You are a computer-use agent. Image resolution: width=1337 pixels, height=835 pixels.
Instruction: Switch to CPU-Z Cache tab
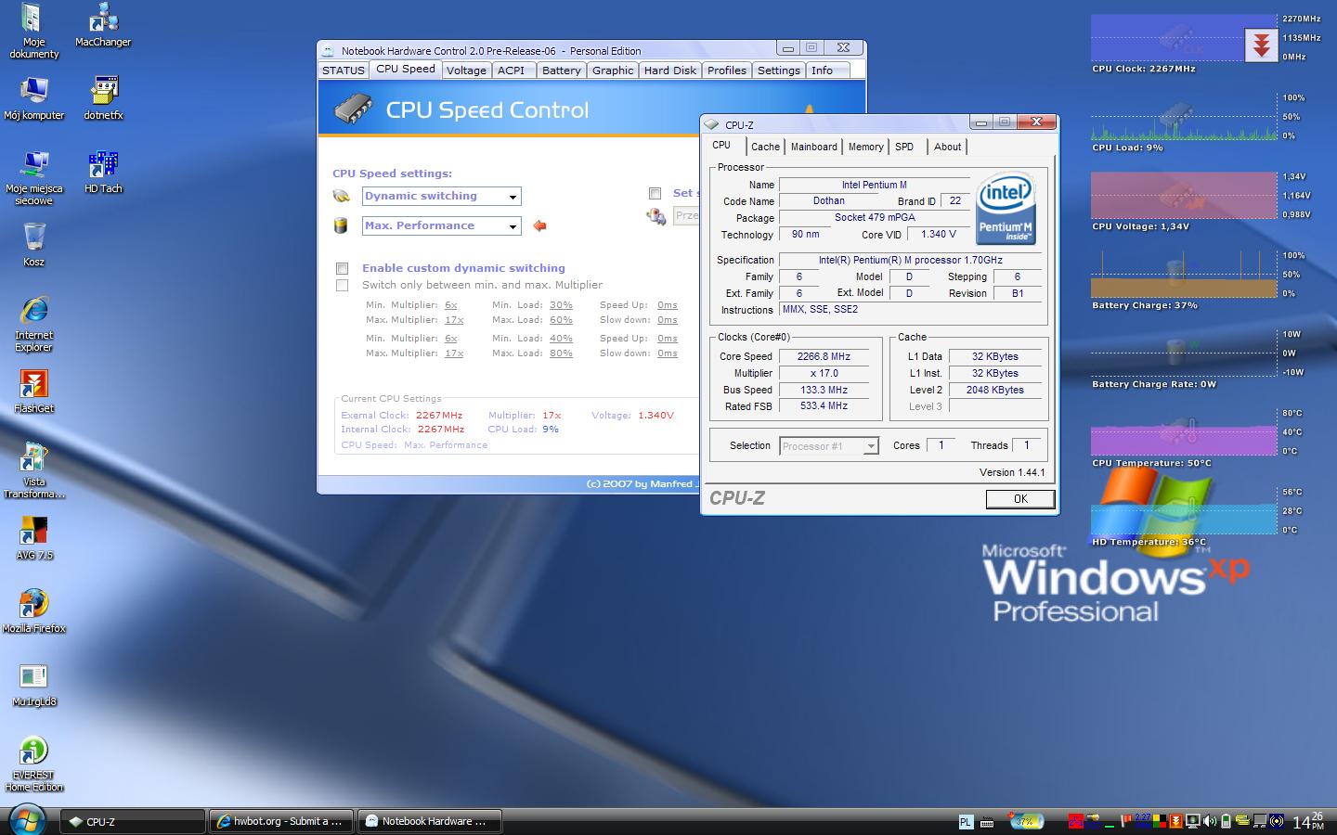pyautogui.click(x=765, y=147)
